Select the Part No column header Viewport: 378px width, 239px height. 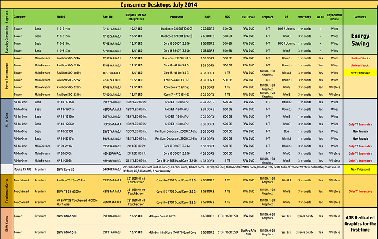pos(108,17)
